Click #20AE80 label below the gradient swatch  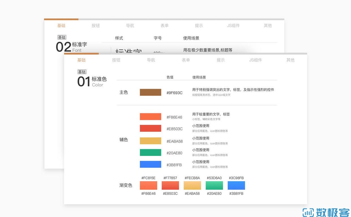pos(214,193)
